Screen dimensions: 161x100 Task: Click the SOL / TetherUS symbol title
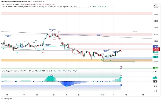click(x=11, y=5)
